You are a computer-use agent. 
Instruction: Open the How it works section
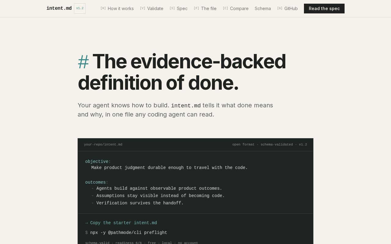coord(117,9)
